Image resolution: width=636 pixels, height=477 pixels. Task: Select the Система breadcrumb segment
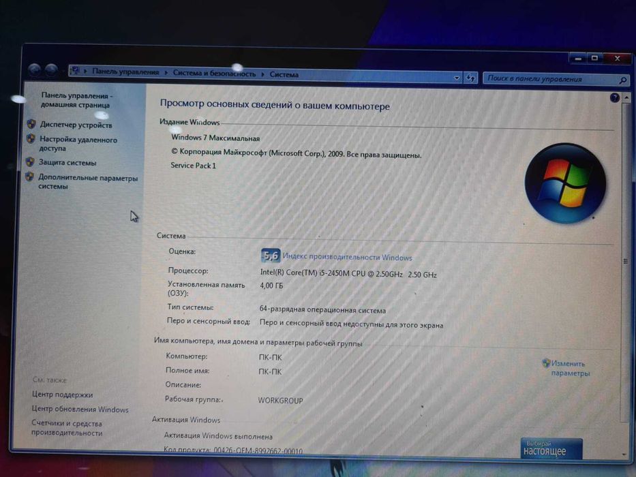284,75
